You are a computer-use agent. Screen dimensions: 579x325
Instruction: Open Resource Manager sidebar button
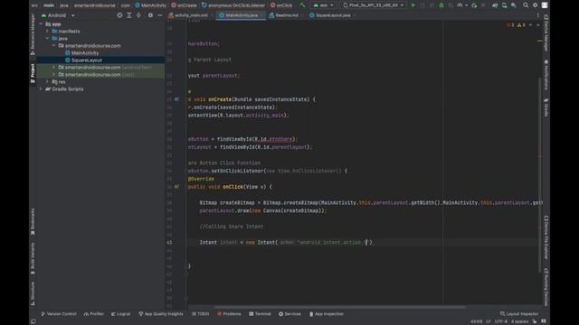coord(33,34)
